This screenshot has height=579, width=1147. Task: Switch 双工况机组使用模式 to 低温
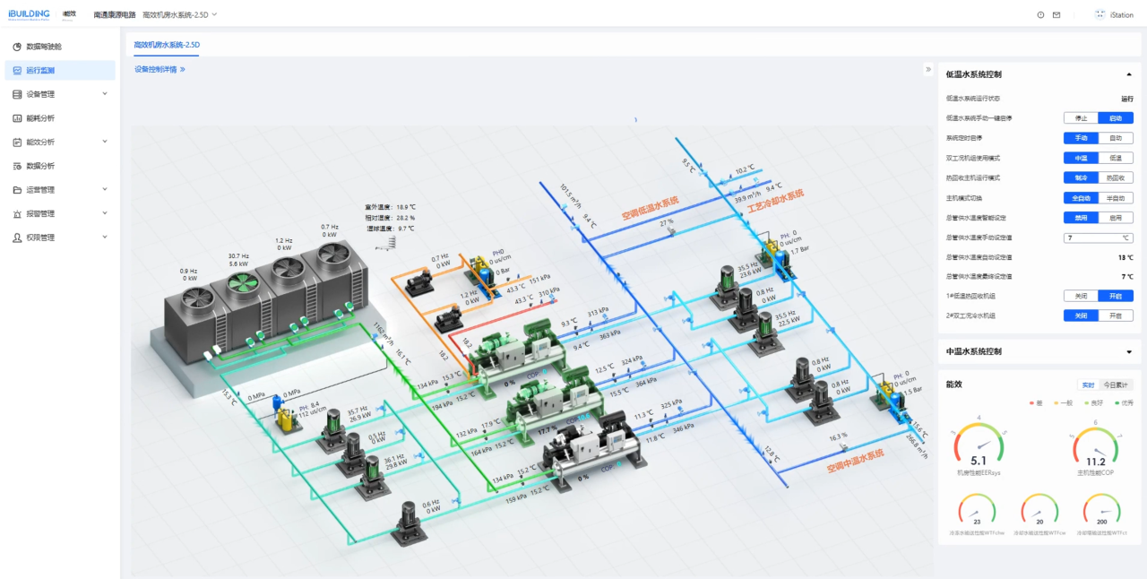pyautogui.click(x=1116, y=158)
